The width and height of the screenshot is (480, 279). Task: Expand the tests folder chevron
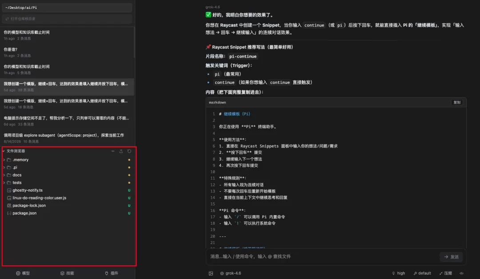coord(4,183)
